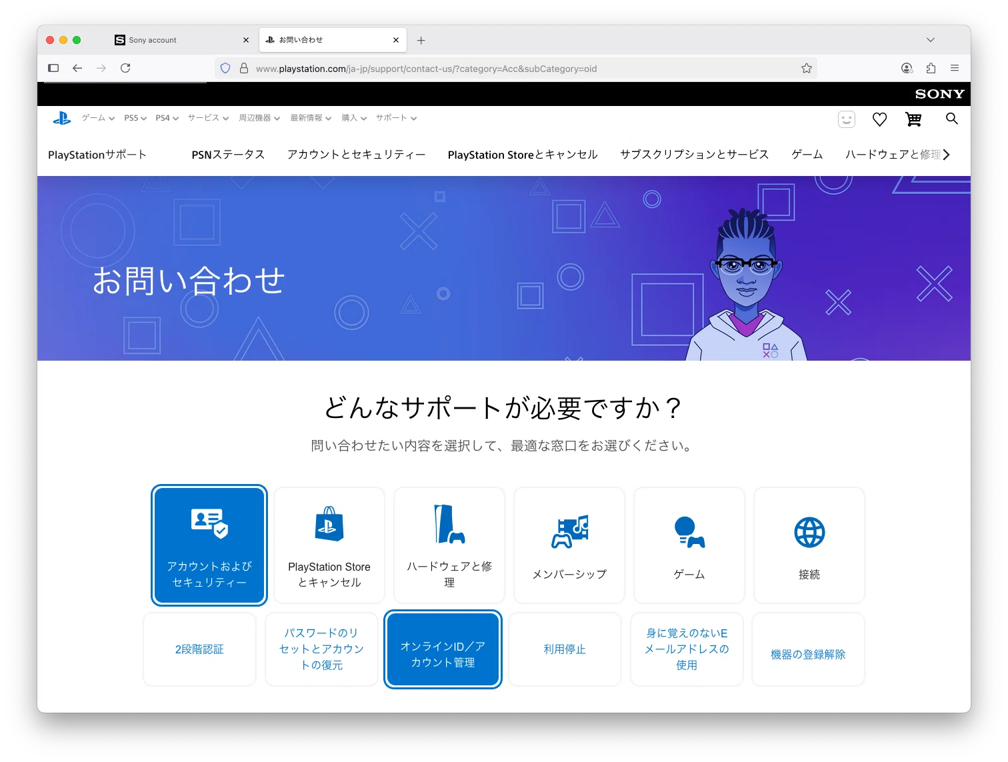Open the wishlist heart icon
Screen dimensions: 1008x762
[880, 119]
